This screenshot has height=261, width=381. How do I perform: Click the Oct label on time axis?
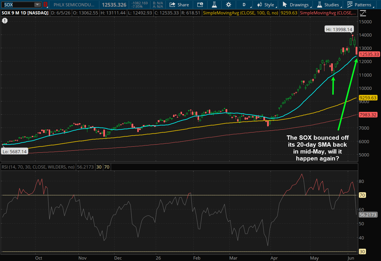pos(39,258)
